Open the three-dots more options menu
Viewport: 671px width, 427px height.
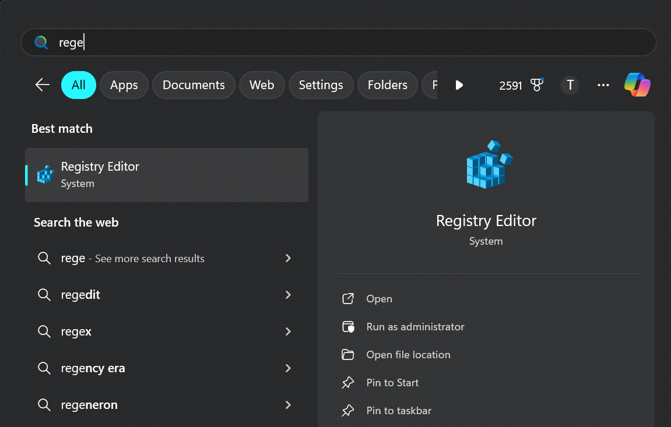coord(603,85)
